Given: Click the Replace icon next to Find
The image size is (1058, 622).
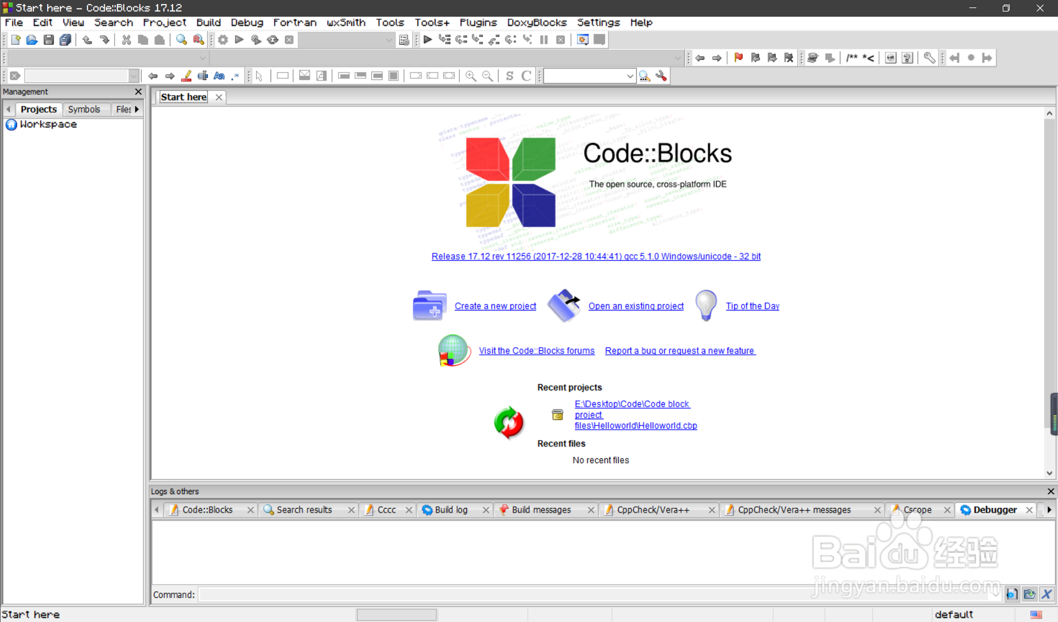Looking at the screenshot, I should tap(198, 40).
